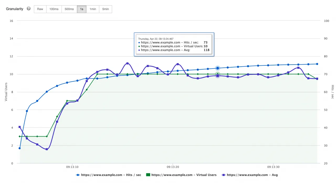Click the highlighted Hits / sec data point
336x183 pixels.
coord(218,68)
